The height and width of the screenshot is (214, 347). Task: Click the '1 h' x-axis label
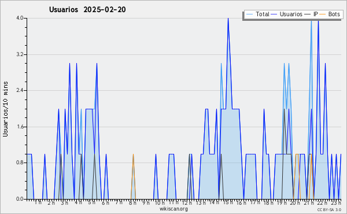coord(38,202)
